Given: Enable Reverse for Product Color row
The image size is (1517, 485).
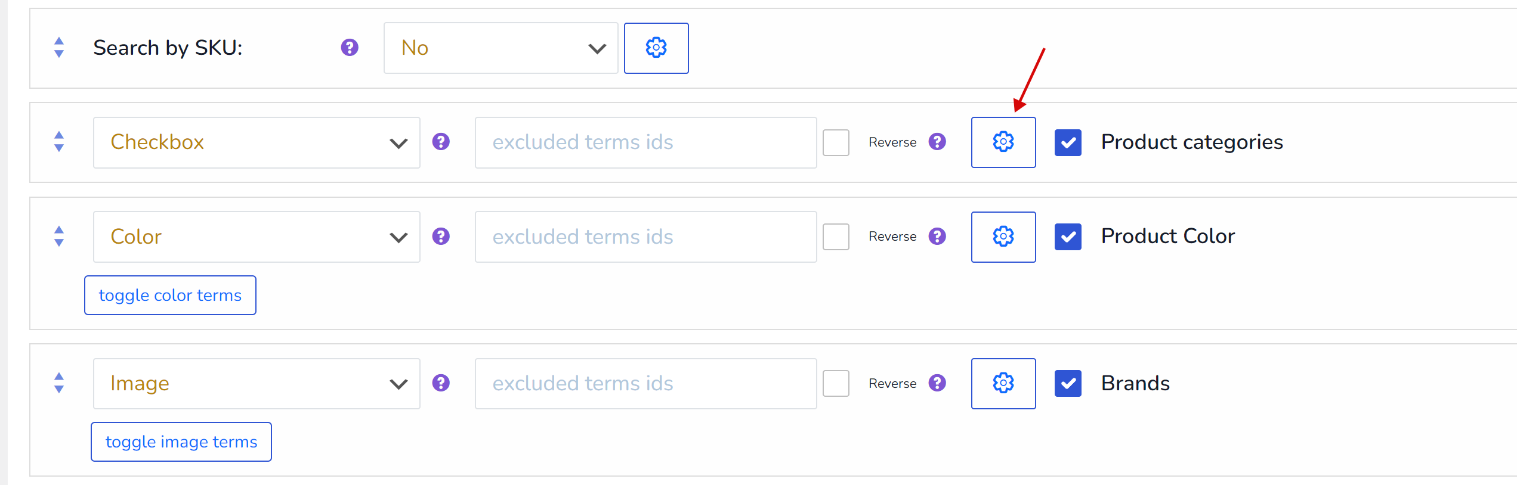Looking at the screenshot, I should pyautogui.click(x=836, y=237).
